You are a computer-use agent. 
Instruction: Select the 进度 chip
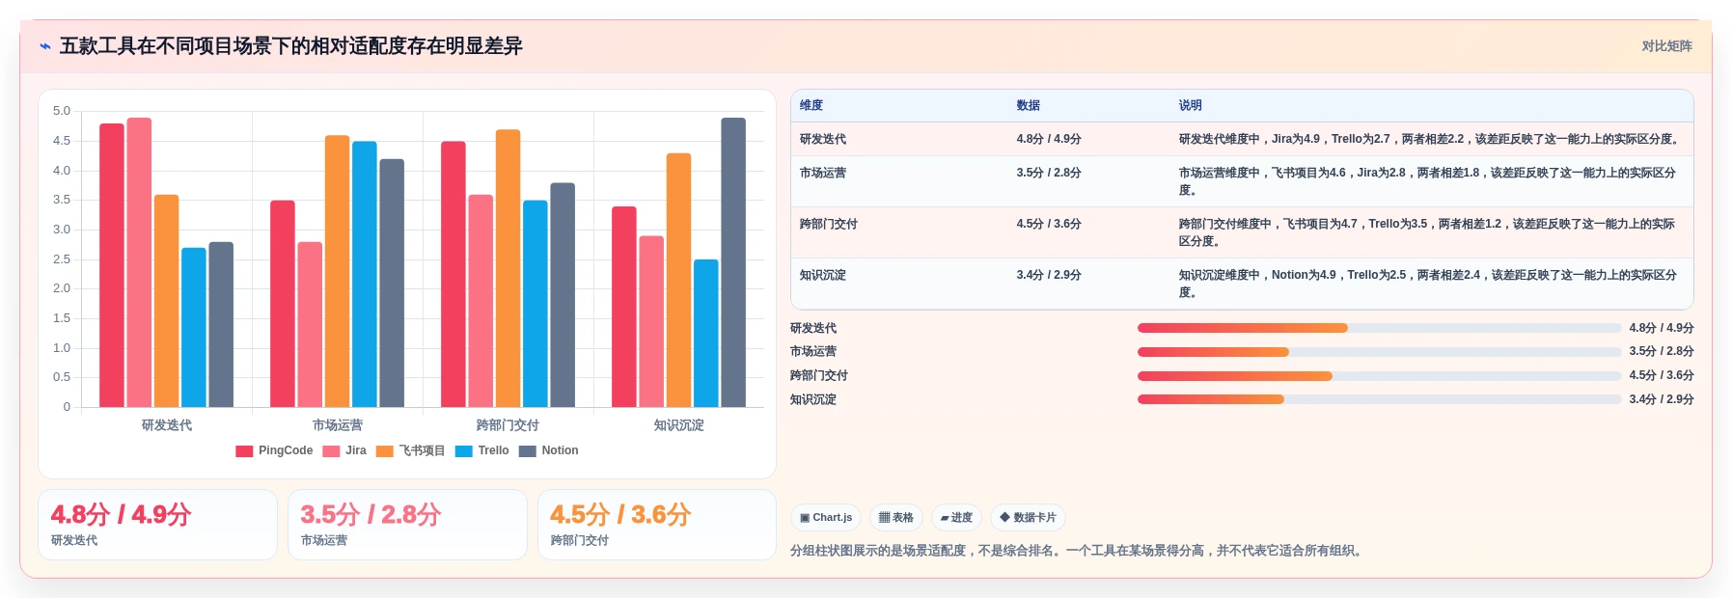point(956,518)
